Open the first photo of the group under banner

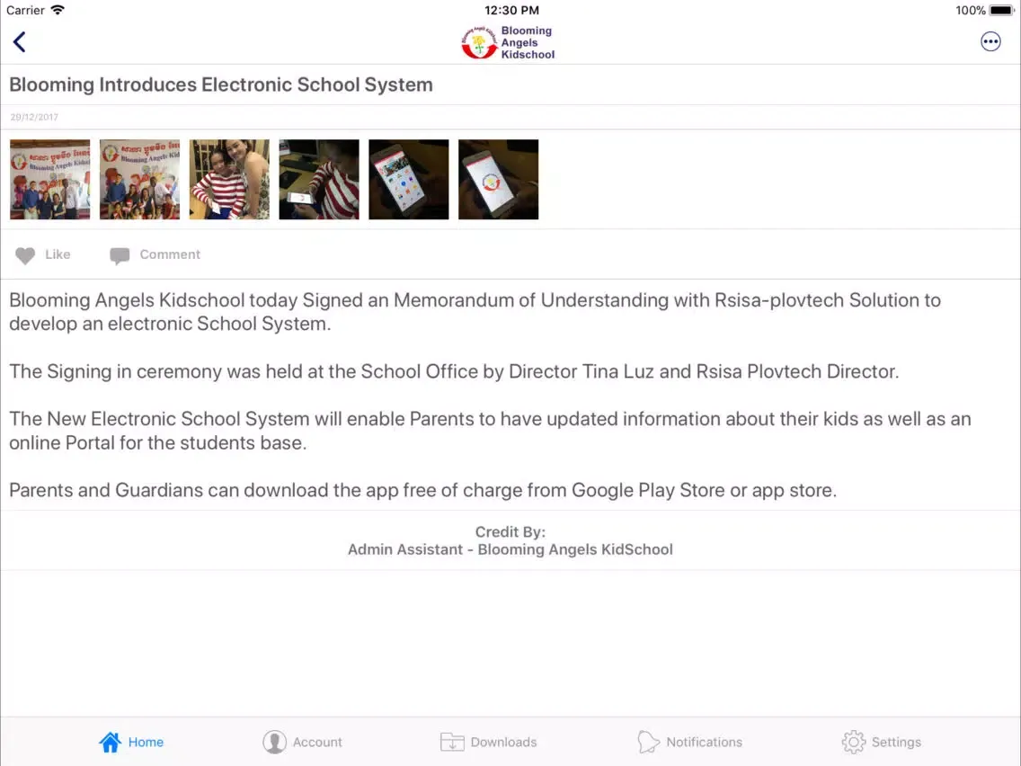tap(50, 179)
